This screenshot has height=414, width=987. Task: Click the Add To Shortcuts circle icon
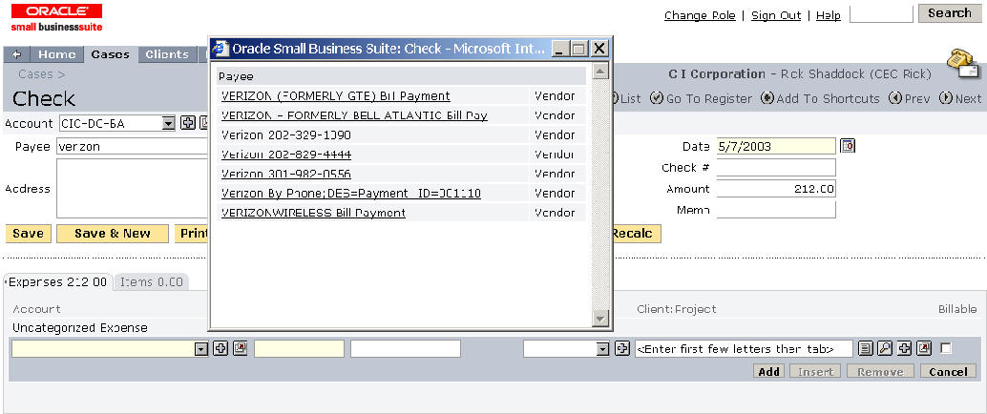(x=766, y=98)
